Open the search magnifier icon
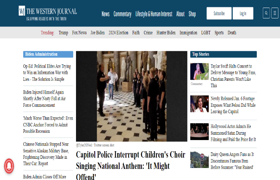 click(x=266, y=13)
